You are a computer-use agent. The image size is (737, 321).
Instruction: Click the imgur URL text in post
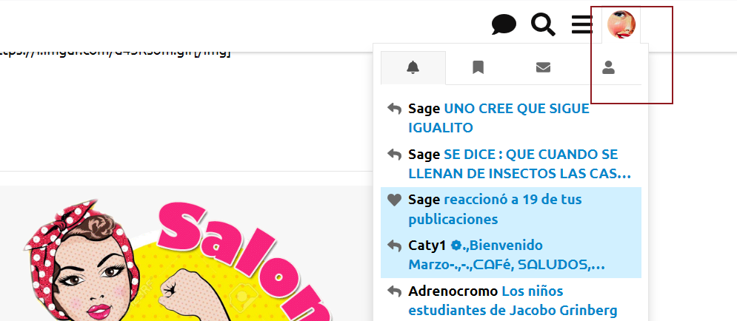click(115, 53)
